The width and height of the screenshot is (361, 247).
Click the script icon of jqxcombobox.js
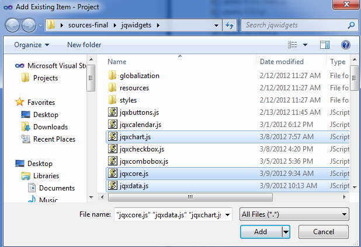pos(113,161)
